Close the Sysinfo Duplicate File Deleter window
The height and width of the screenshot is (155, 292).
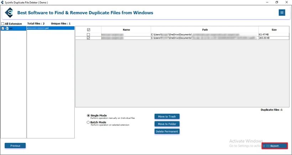(x=287, y=2)
